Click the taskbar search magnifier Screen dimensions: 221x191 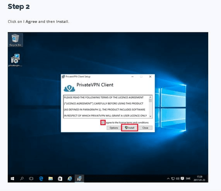[22, 179]
